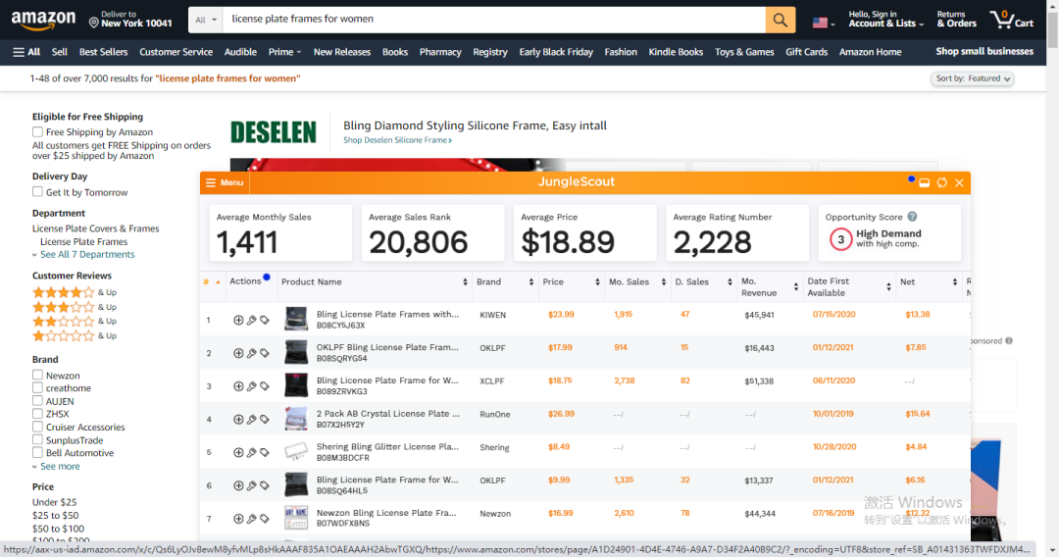This screenshot has height=557, width=1059.
Task: Open Gift Cards in nav bar
Action: 806,52
